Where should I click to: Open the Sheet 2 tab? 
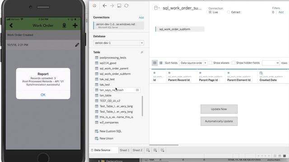pyautogui.click(x=137, y=150)
